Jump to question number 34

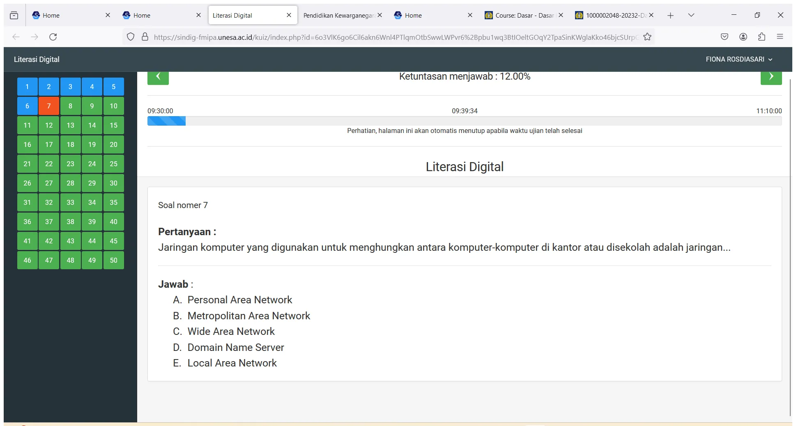tap(92, 202)
